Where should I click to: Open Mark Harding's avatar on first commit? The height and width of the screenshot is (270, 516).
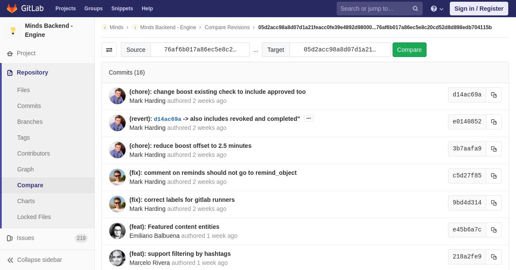pos(117,96)
